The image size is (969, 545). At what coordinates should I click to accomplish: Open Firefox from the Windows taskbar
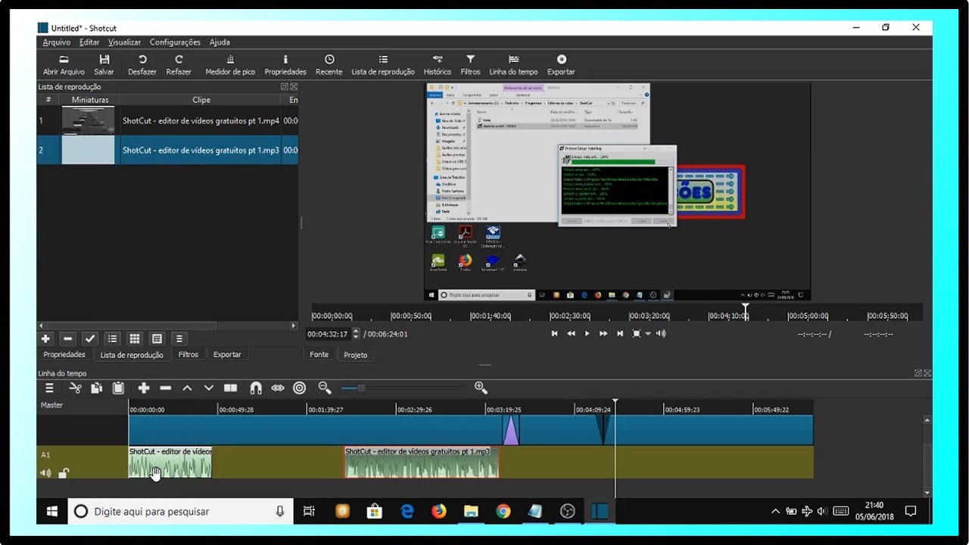(439, 512)
